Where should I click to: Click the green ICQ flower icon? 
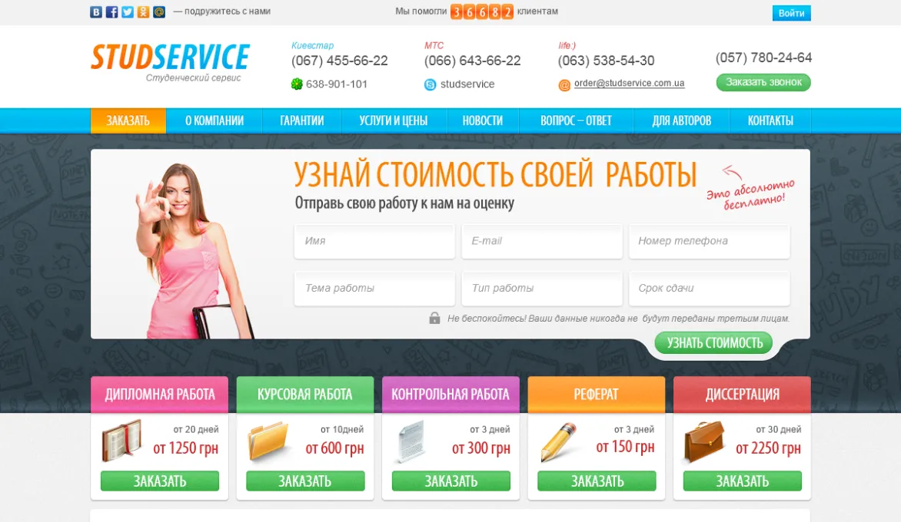point(297,84)
